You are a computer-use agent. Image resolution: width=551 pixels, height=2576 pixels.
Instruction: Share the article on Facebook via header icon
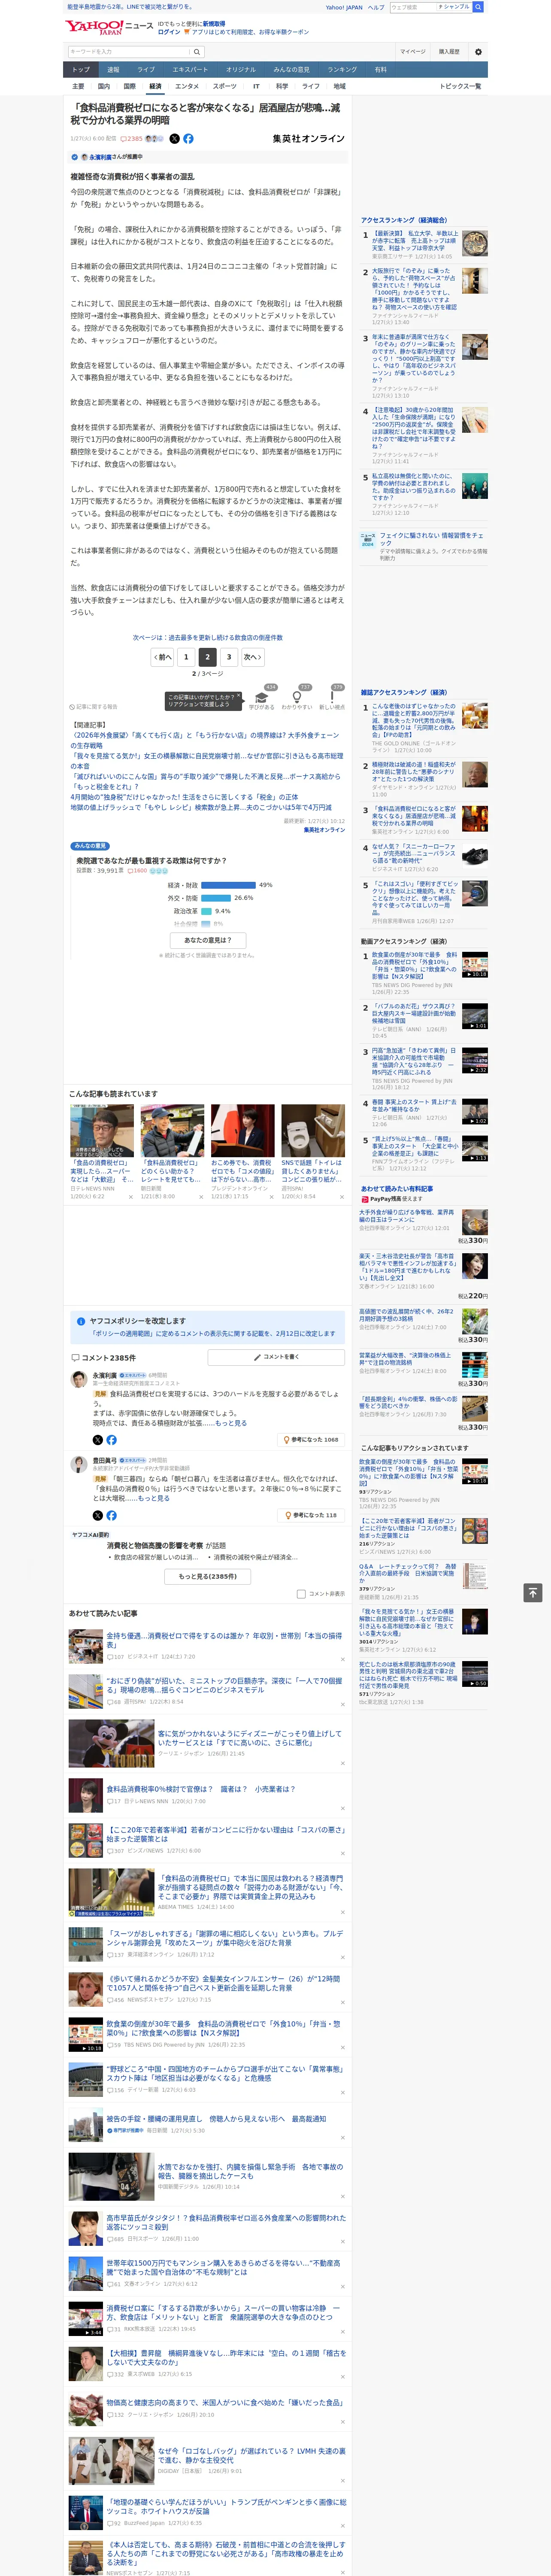[188, 139]
